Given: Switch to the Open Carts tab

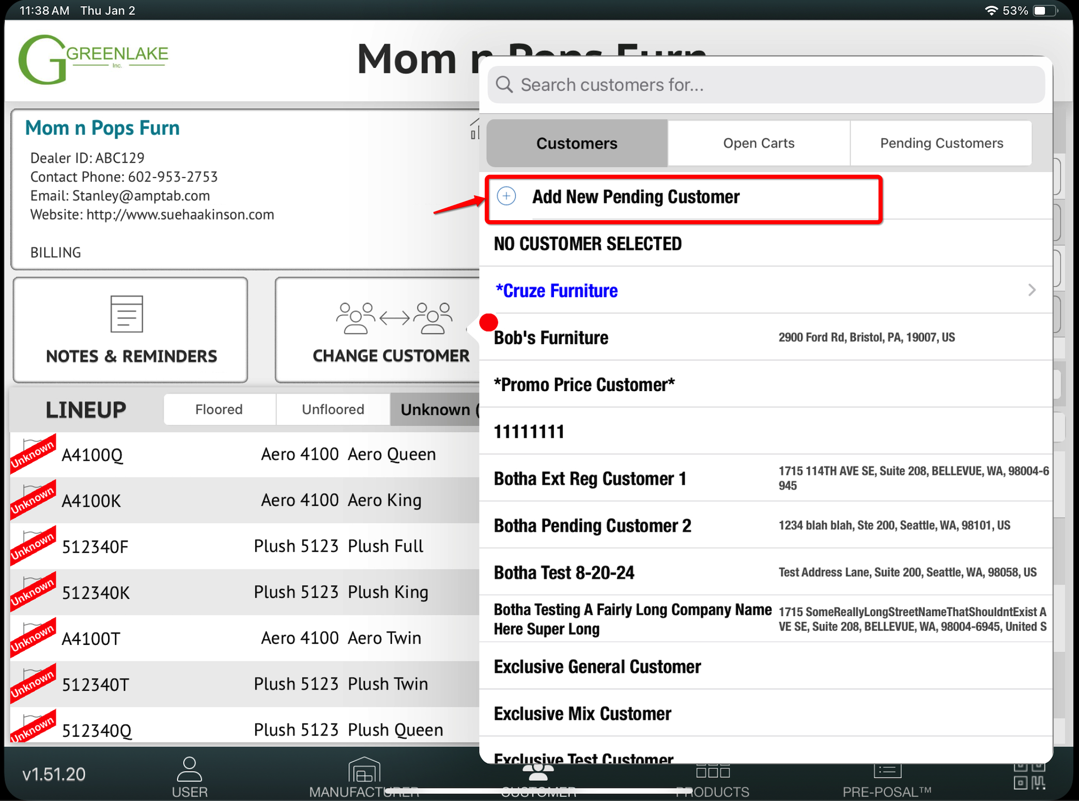Looking at the screenshot, I should 758,143.
